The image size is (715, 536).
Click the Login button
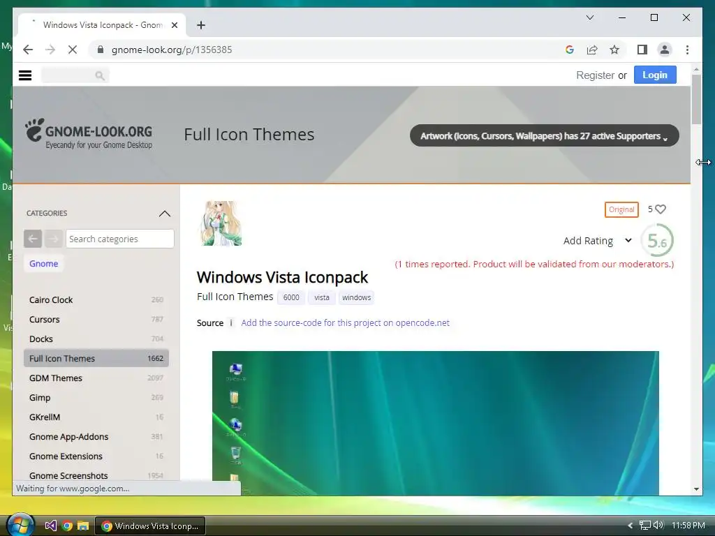click(x=655, y=75)
